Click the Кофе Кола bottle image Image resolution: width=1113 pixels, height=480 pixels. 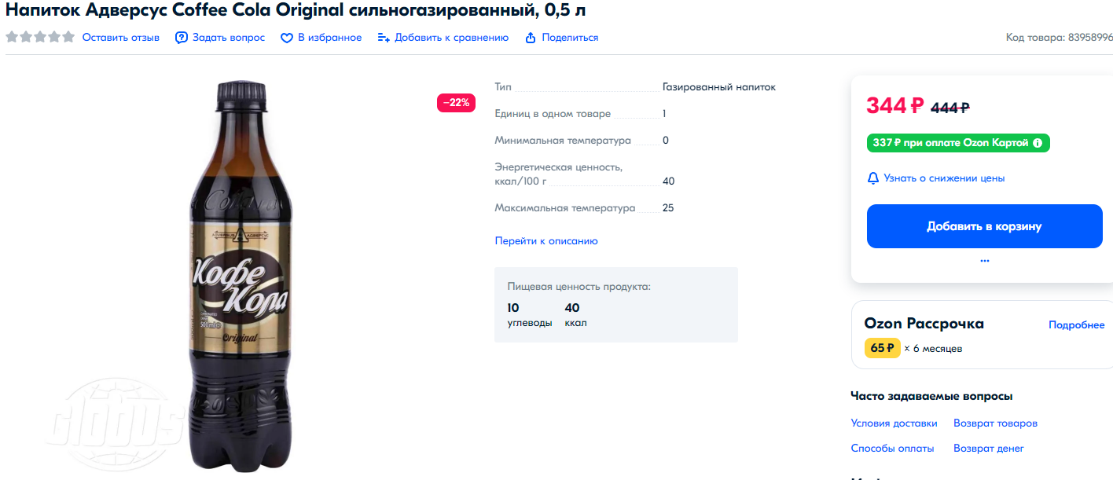coord(242,275)
